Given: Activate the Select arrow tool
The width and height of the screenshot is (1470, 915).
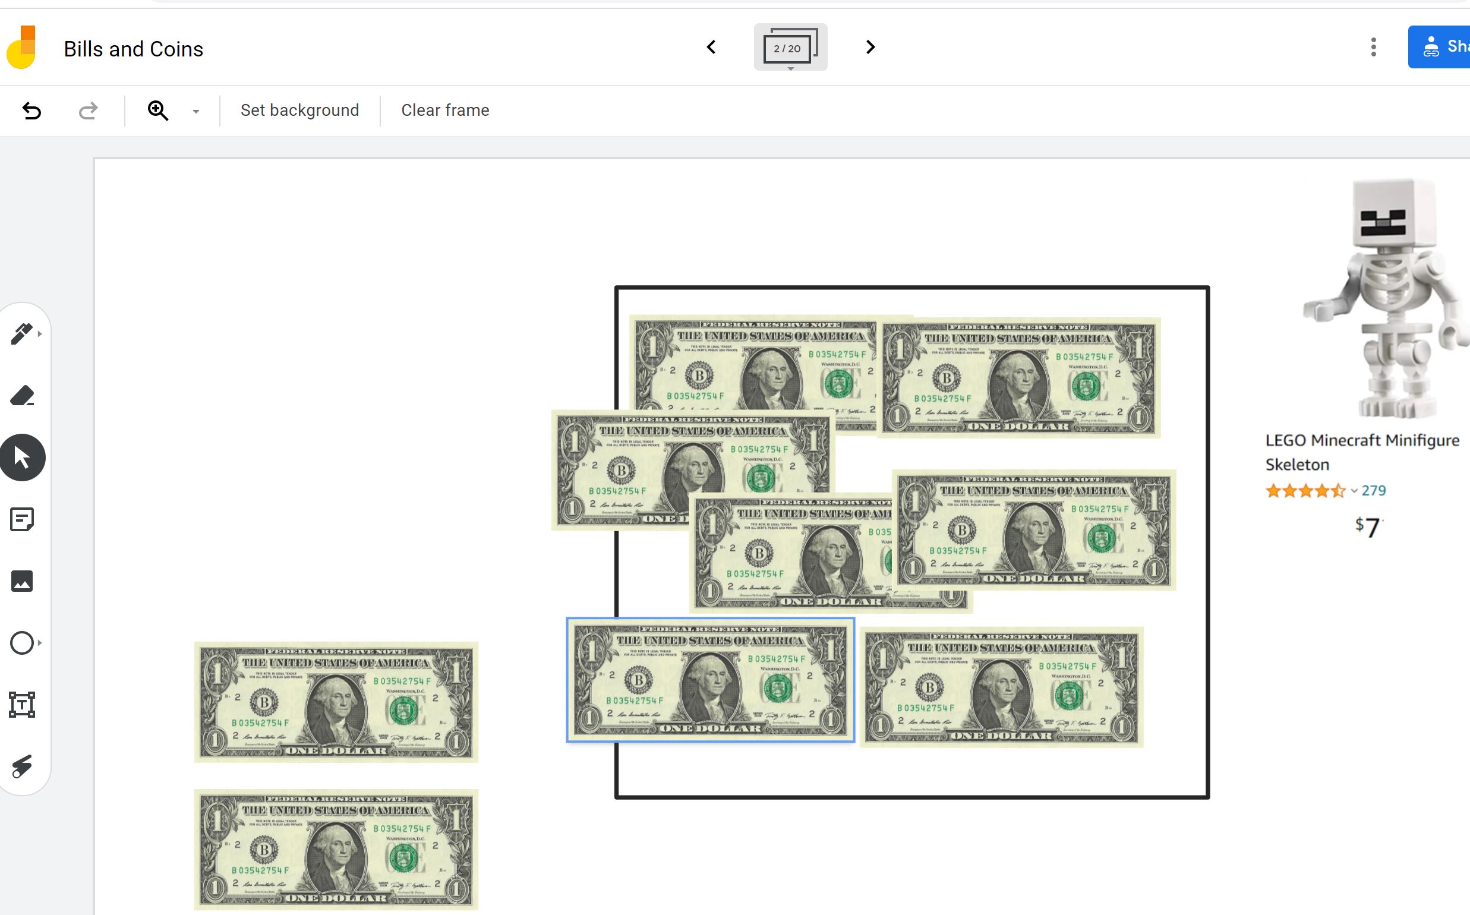Looking at the screenshot, I should click(23, 458).
